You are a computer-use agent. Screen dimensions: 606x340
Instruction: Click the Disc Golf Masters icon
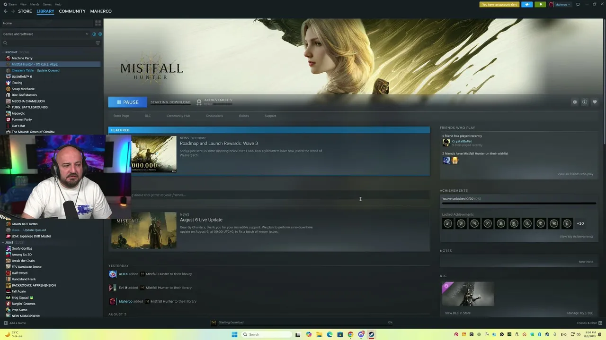8,95
